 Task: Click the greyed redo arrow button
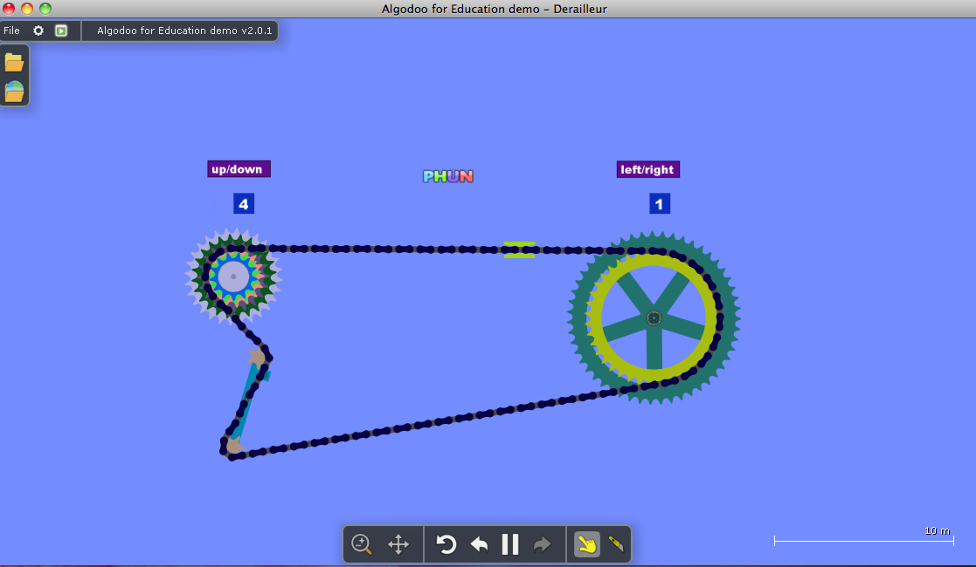click(543, 544)
